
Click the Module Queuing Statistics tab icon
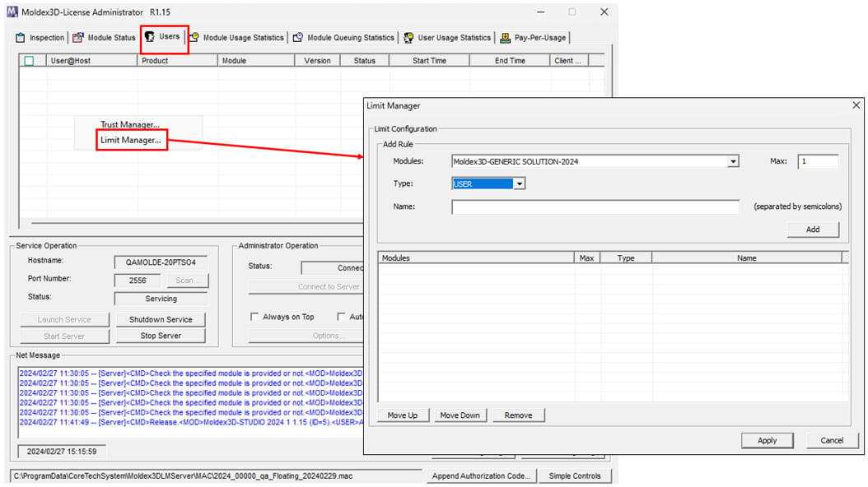point(298,37)
